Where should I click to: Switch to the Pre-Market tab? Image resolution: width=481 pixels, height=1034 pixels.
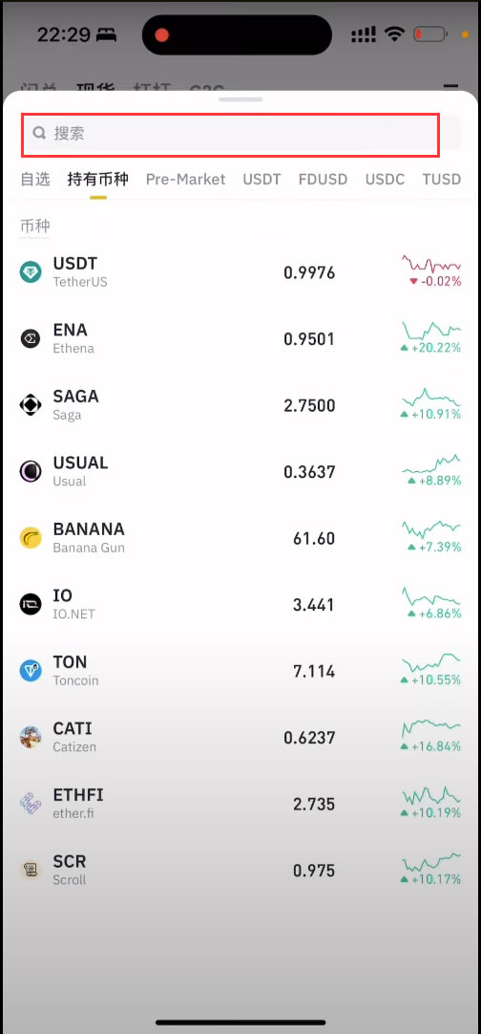186,179
